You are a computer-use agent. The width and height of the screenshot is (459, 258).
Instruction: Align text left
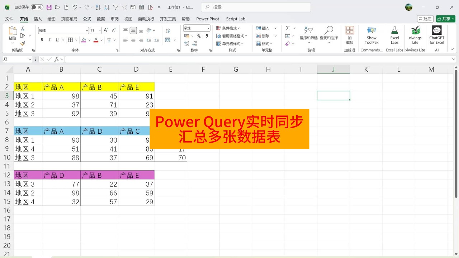(126, 40)
